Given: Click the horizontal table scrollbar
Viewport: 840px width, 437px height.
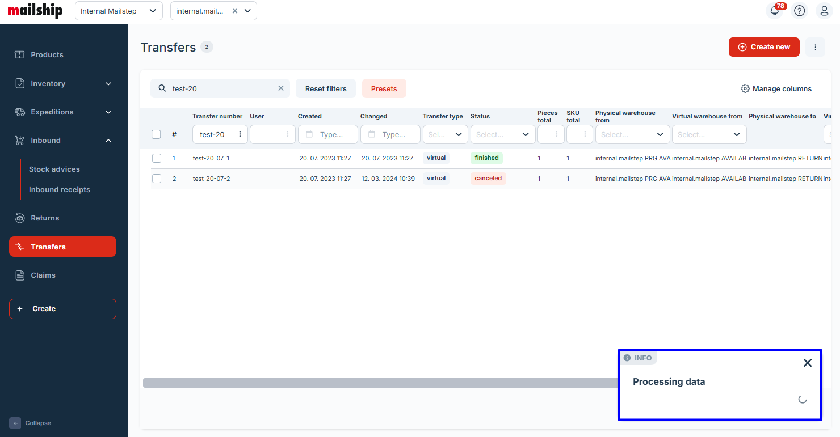Looking at the screenshot, I should 380,383.
